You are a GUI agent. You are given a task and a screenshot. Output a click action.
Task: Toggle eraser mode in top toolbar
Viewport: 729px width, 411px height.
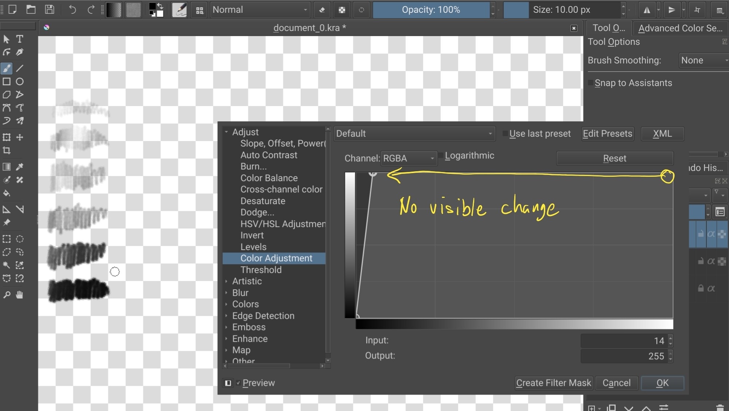322,10
